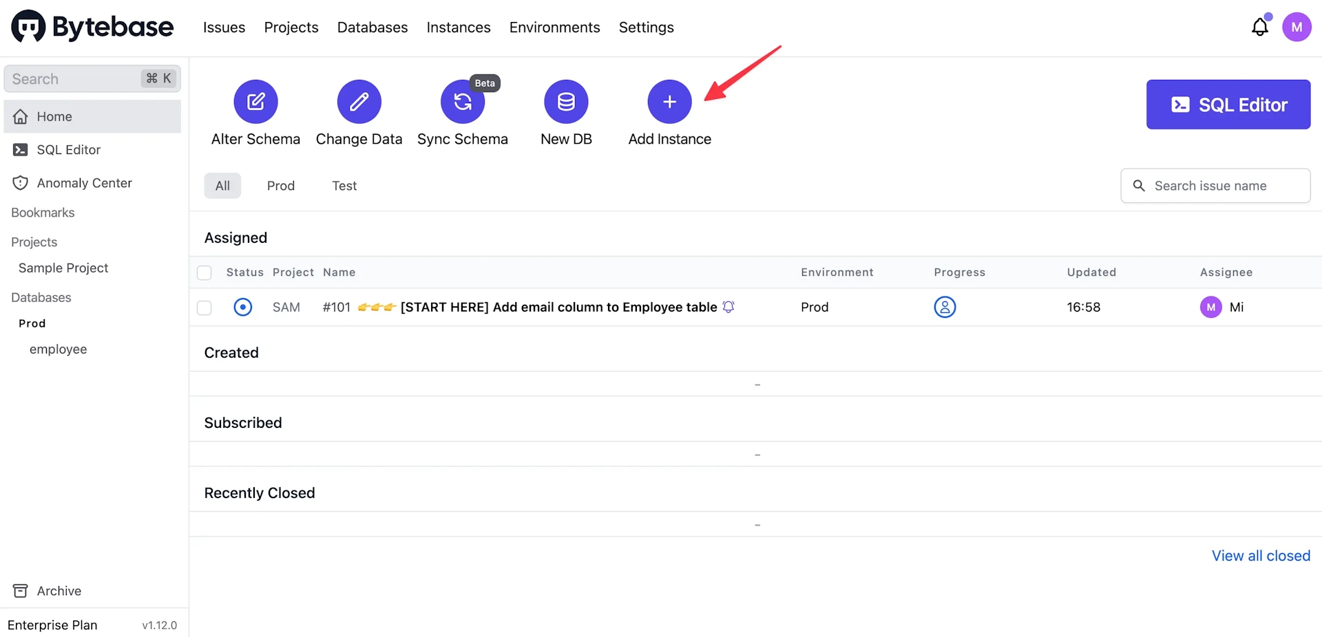Click the assignee avatar for Mi
This screenshot has height=637, width=1322.
tap(1211, 307)
